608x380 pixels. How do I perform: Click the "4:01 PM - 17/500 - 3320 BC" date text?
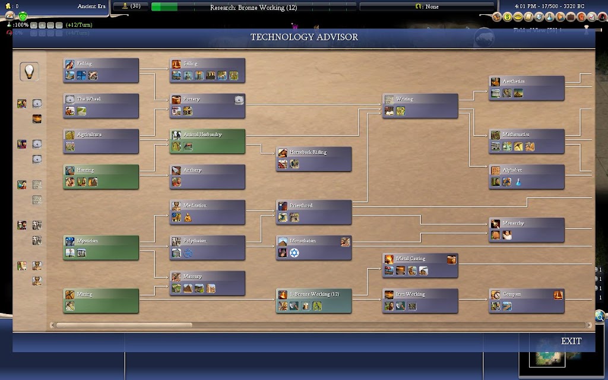click(549, 6)
